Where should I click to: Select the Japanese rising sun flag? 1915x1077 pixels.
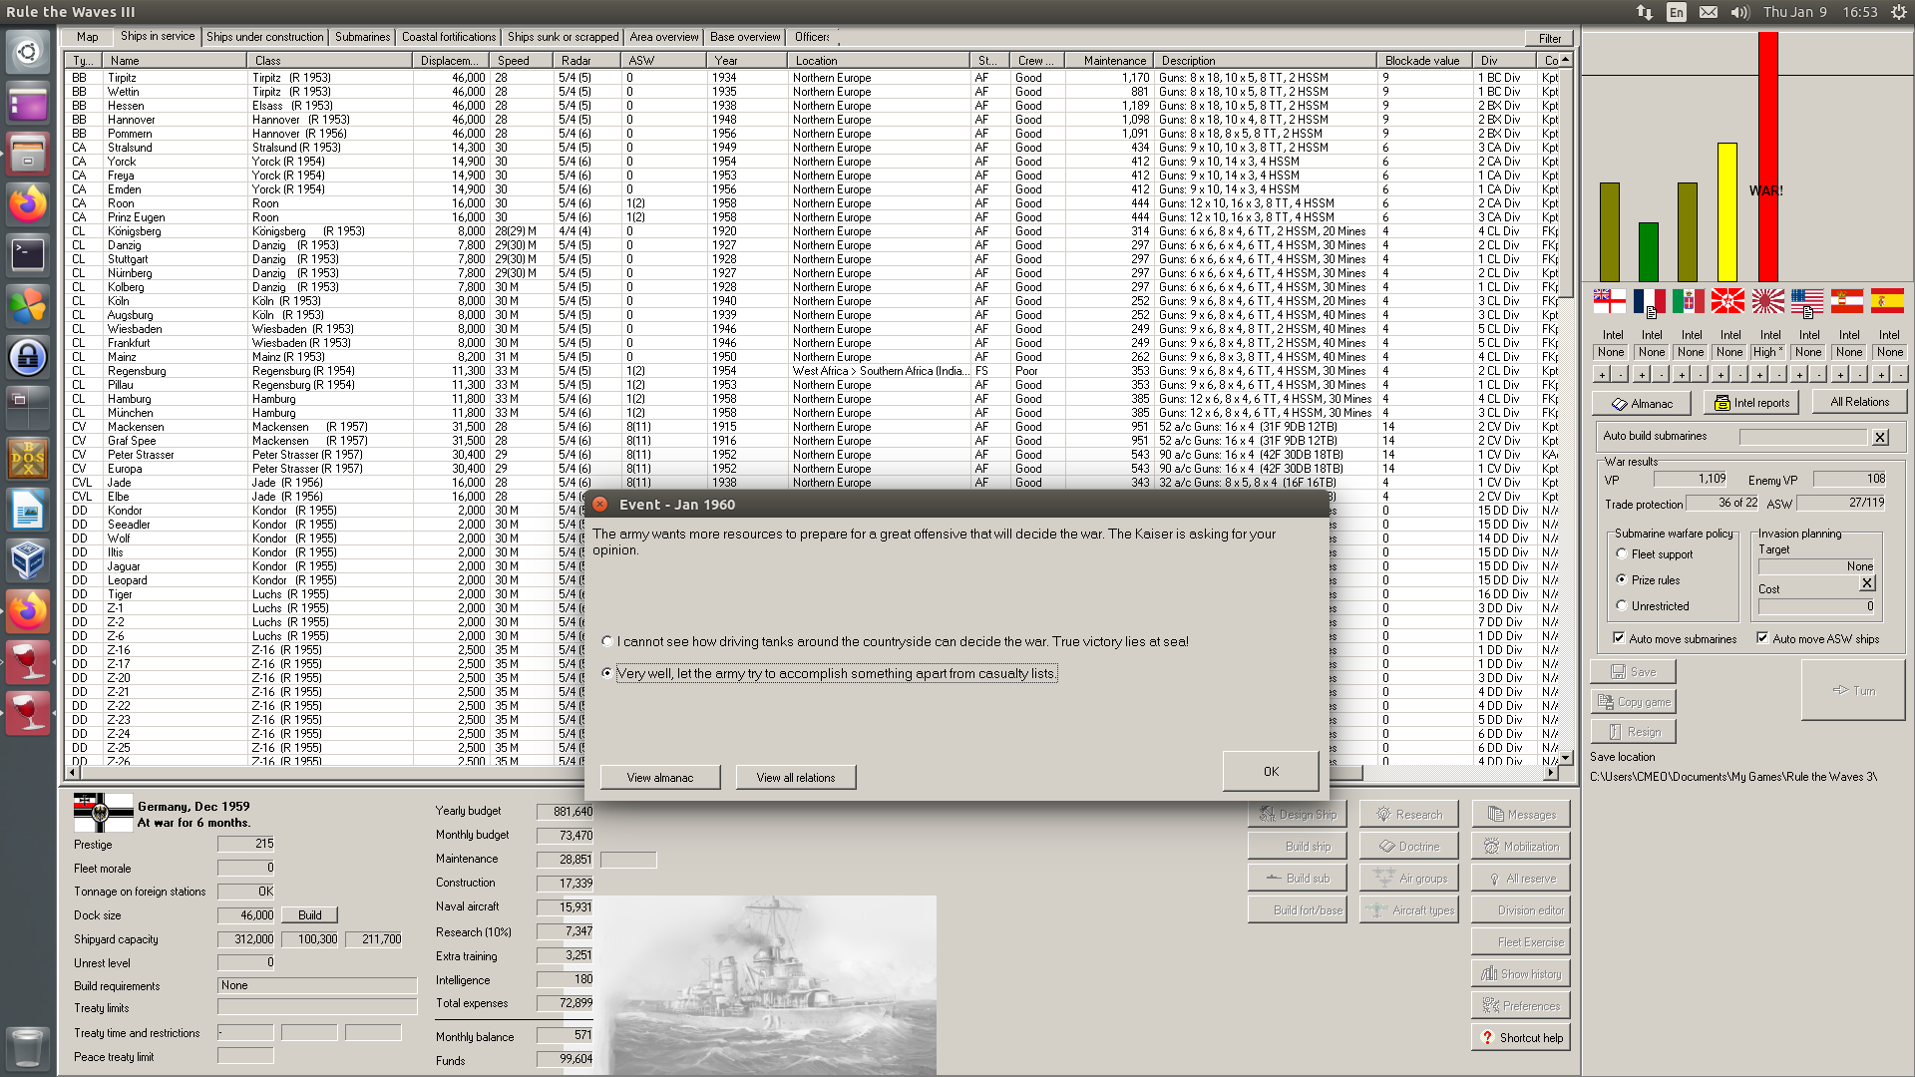click(1767, 300)
